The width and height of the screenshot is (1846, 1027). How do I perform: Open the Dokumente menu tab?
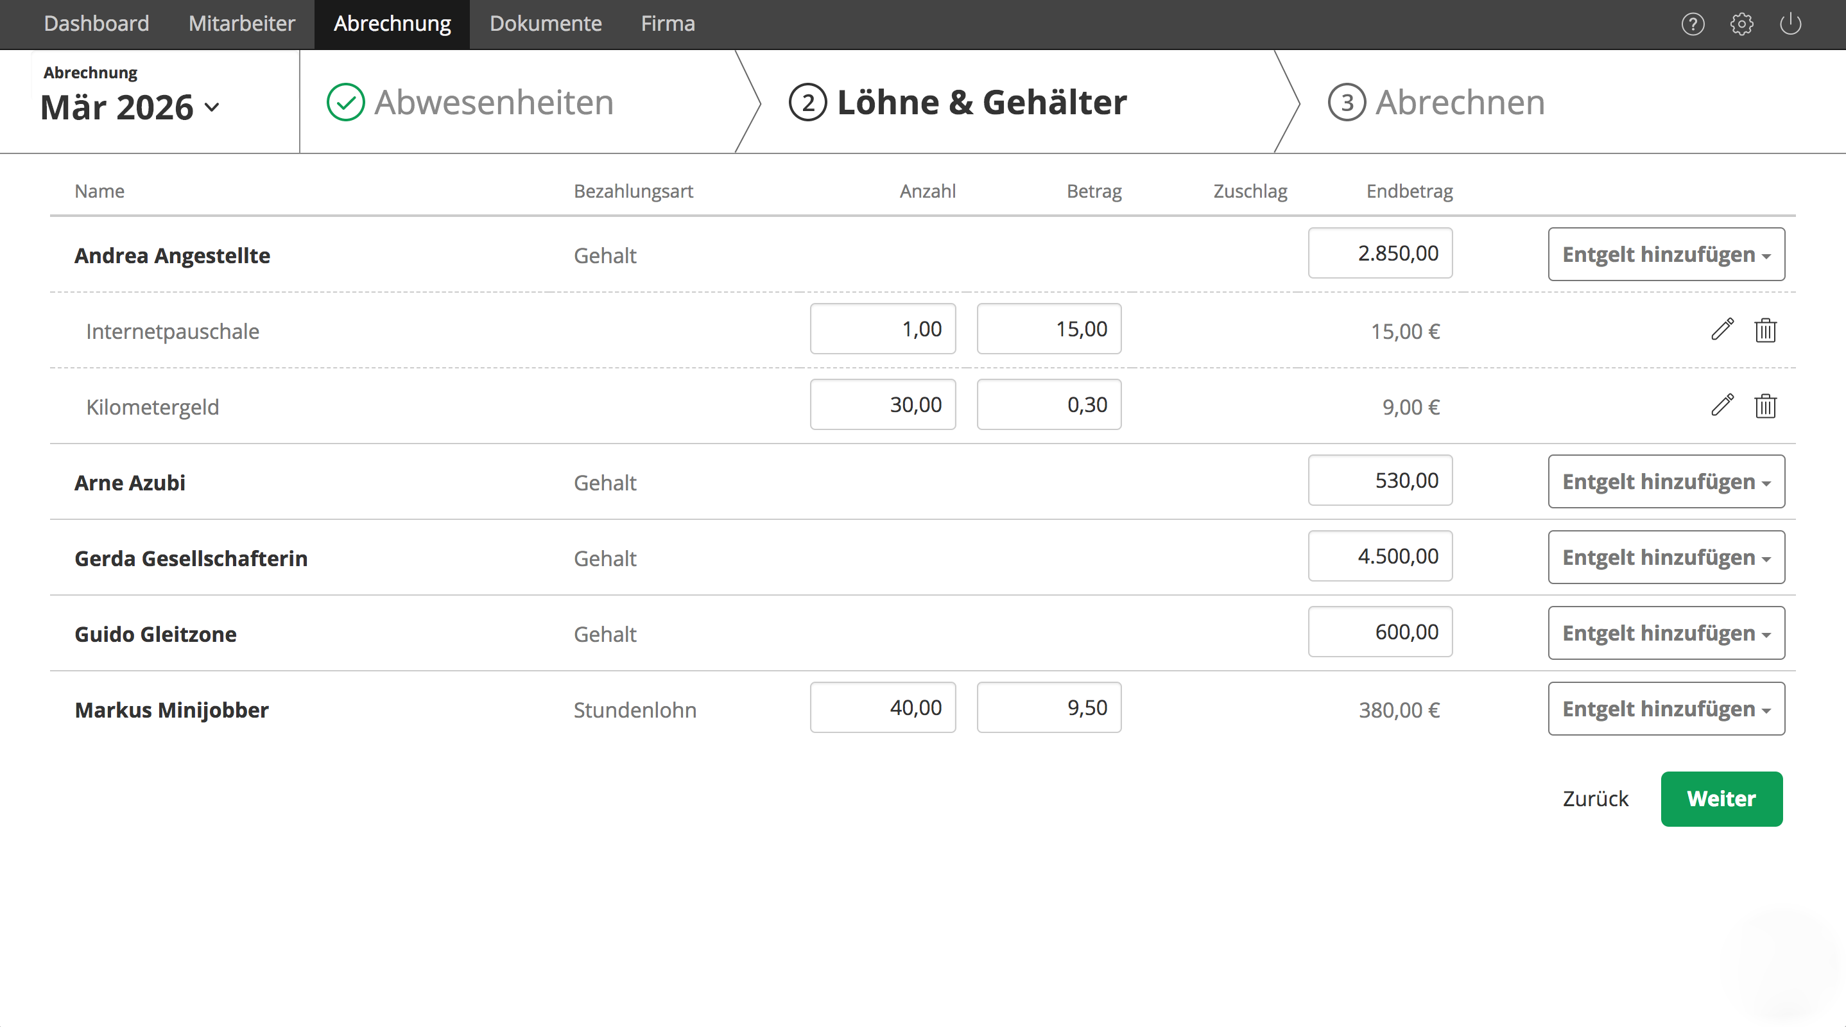[546, 24]
